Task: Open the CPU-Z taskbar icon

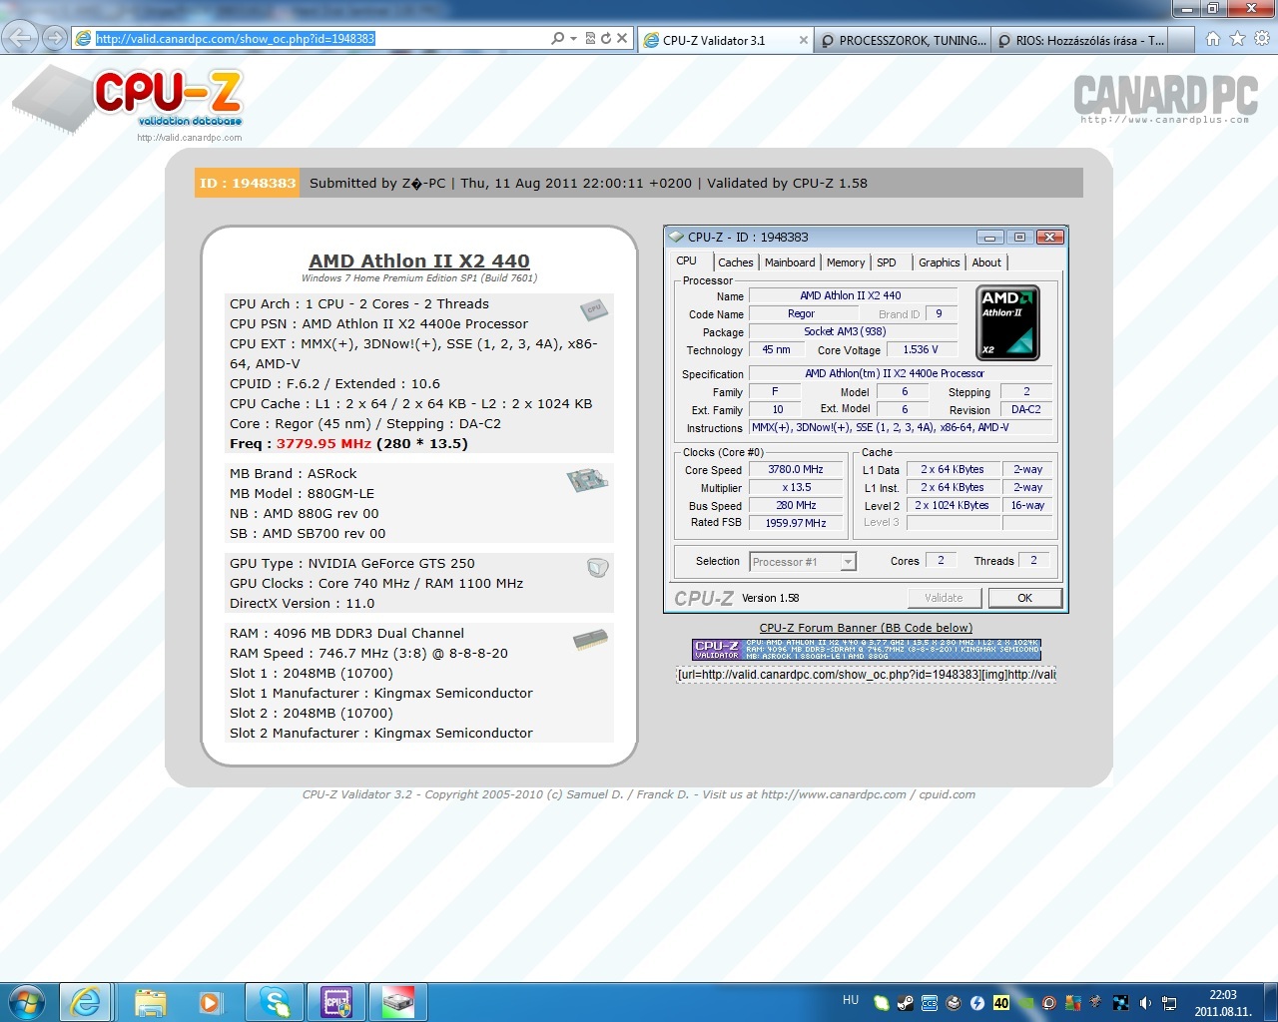Action: click(x=336, y=1001)
